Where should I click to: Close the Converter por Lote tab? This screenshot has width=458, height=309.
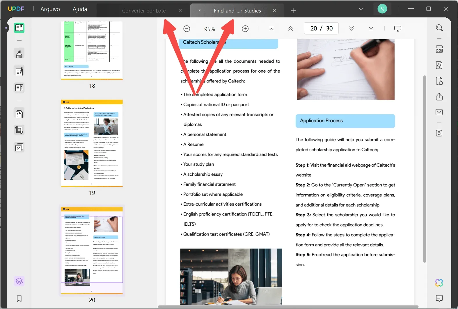181,10
